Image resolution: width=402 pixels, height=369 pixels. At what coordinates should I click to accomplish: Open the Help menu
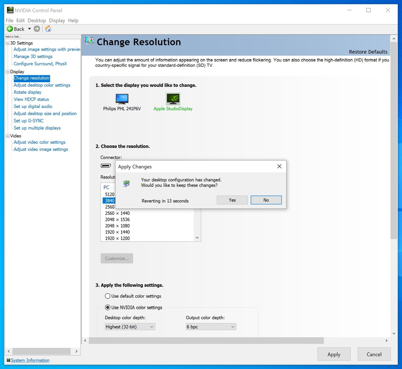click(x=73, y=20)
